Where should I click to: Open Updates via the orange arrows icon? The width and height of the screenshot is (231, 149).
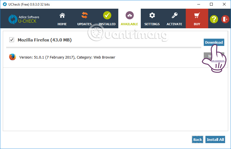pyautogui.click(x=84, y=15)
